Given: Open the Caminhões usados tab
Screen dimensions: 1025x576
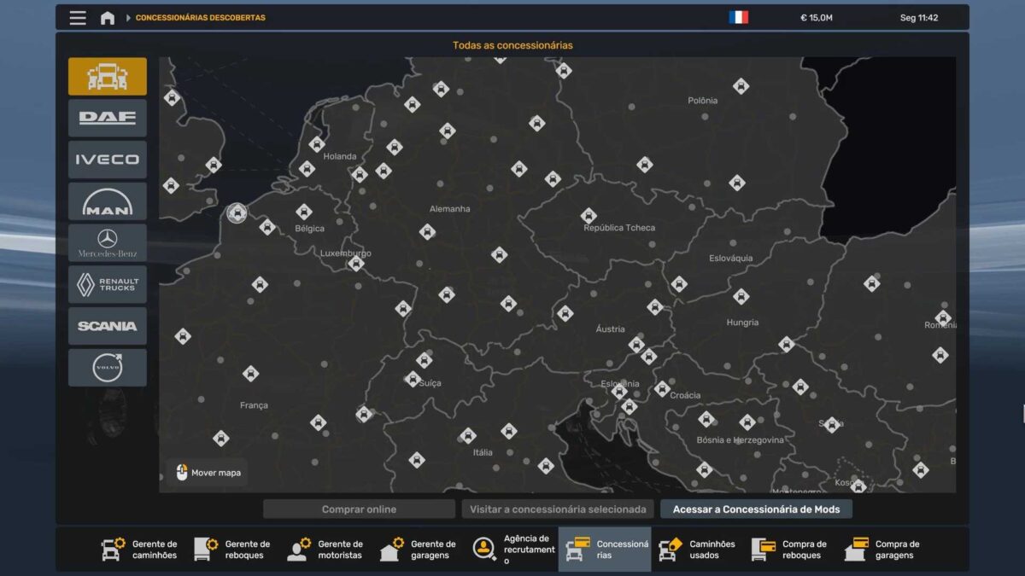Looking at the screenshot, I should coord(697,550).
